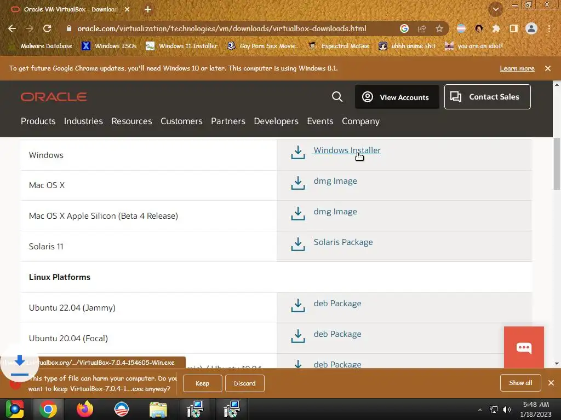Click download icon beside Solaris Package
Viewport: 561px width, 420px height.
[x=297, y=244]
